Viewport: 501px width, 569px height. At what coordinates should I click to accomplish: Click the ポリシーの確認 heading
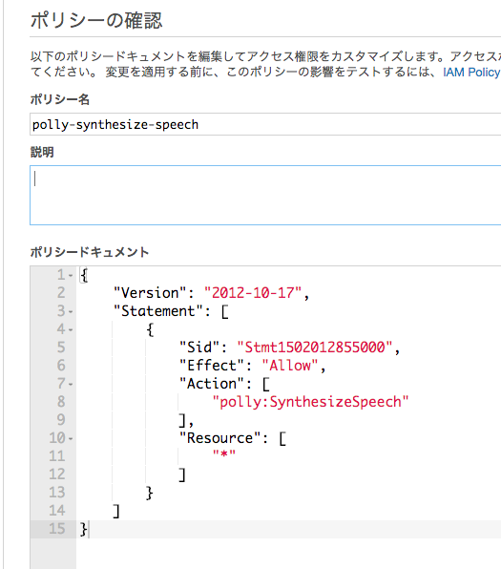tap(96, 20)
